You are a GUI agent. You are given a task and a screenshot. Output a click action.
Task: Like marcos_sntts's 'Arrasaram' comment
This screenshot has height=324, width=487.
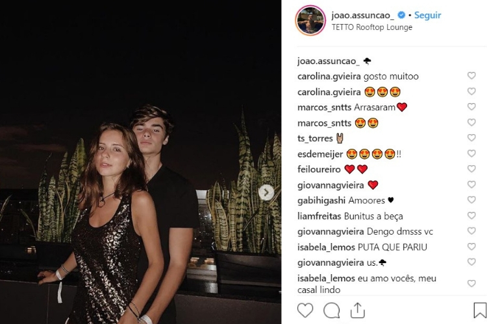pos(471,107)
